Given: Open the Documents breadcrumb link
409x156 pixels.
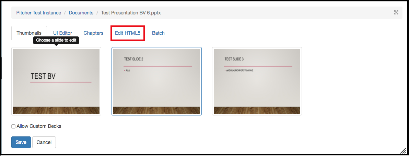Looking at the screenshot, I should 81,13.
